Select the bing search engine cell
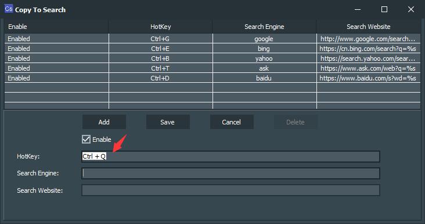This screenshot has height=224, width=425. pos(264,49)
